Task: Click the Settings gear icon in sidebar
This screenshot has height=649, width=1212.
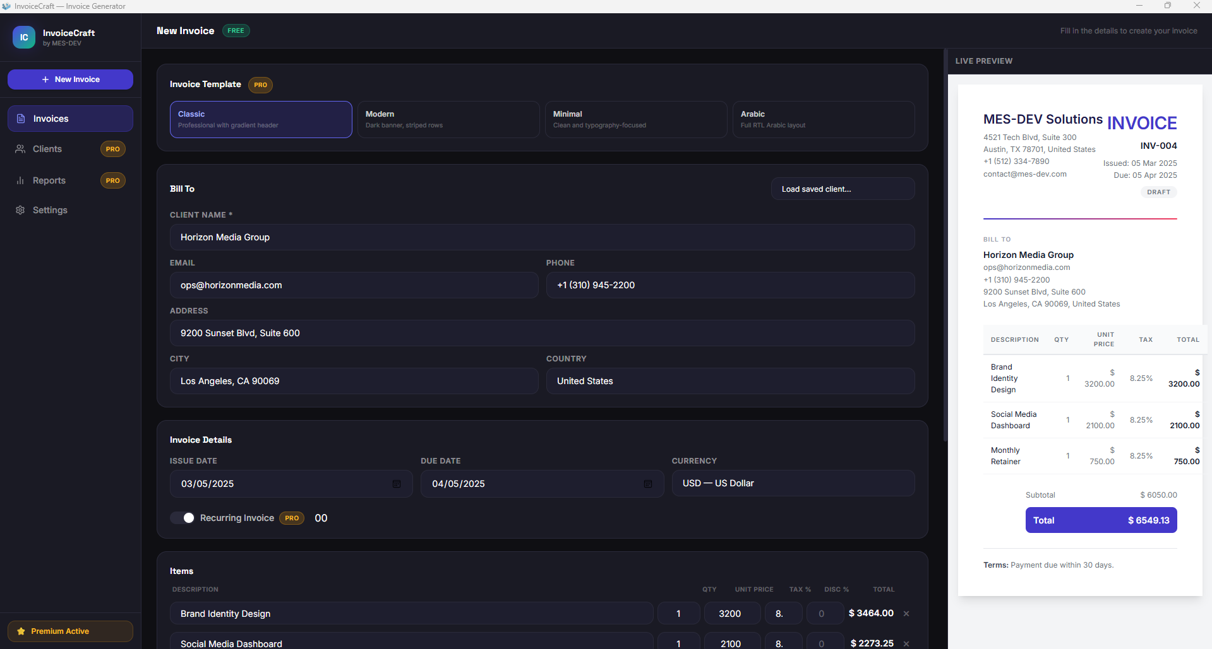Action: [20, 210]
